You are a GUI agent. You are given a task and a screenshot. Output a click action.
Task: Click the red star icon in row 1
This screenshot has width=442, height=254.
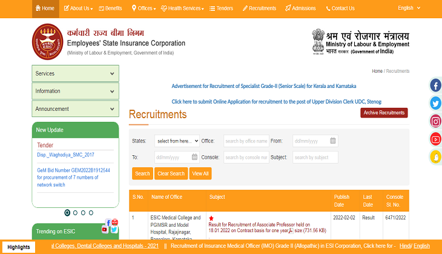click(211, 218)
